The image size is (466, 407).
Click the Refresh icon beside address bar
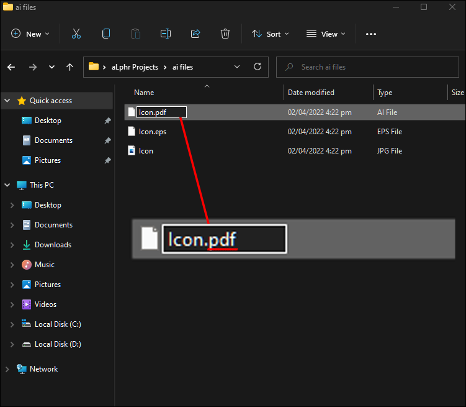(x=258, y=66)
